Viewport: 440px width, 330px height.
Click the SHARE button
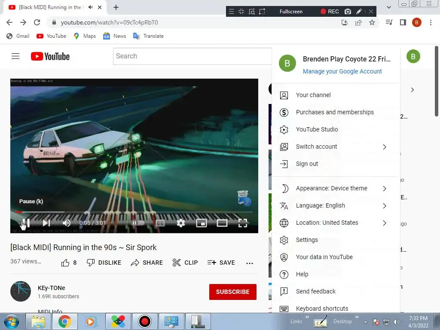coord(147,263)
